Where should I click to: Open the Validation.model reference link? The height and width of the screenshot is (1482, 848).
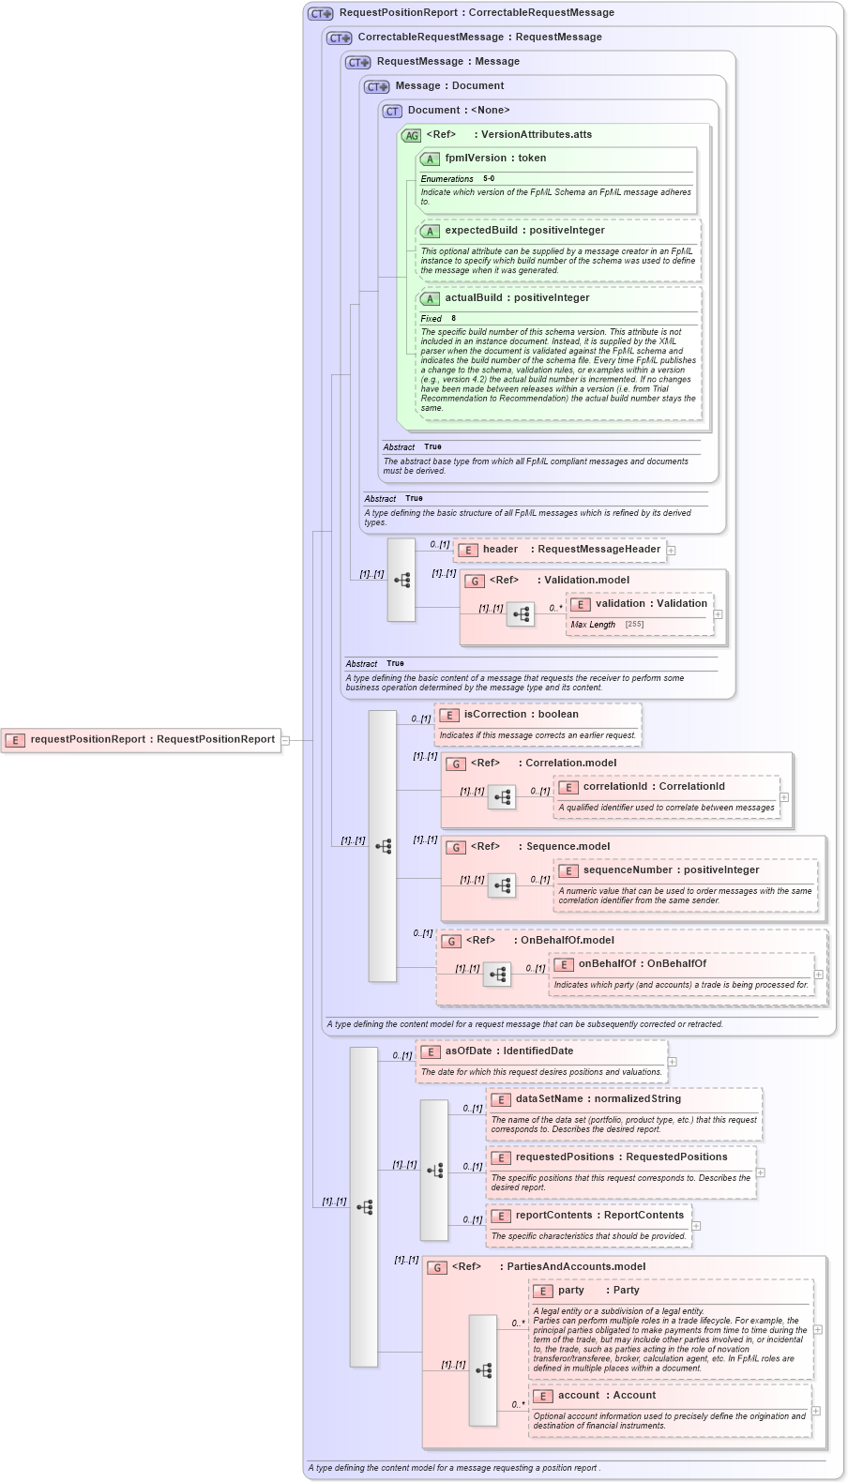[587, 581]
